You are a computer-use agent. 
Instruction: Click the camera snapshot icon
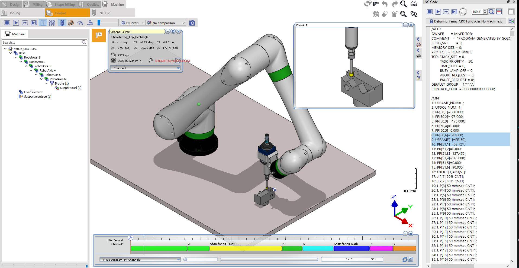pos(192,23)
